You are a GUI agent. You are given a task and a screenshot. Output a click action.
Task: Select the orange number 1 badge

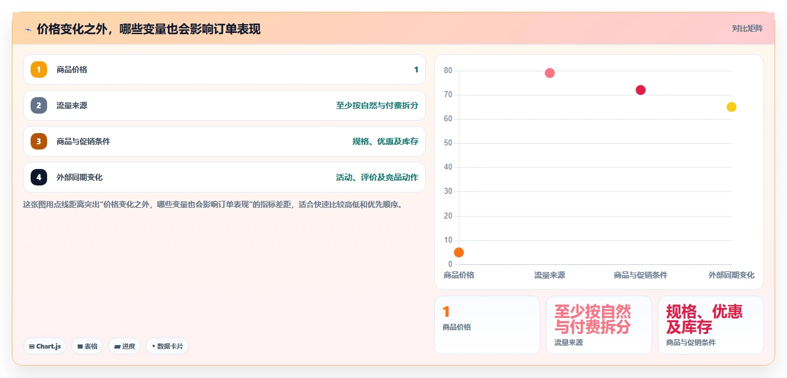tap(39, 69)
